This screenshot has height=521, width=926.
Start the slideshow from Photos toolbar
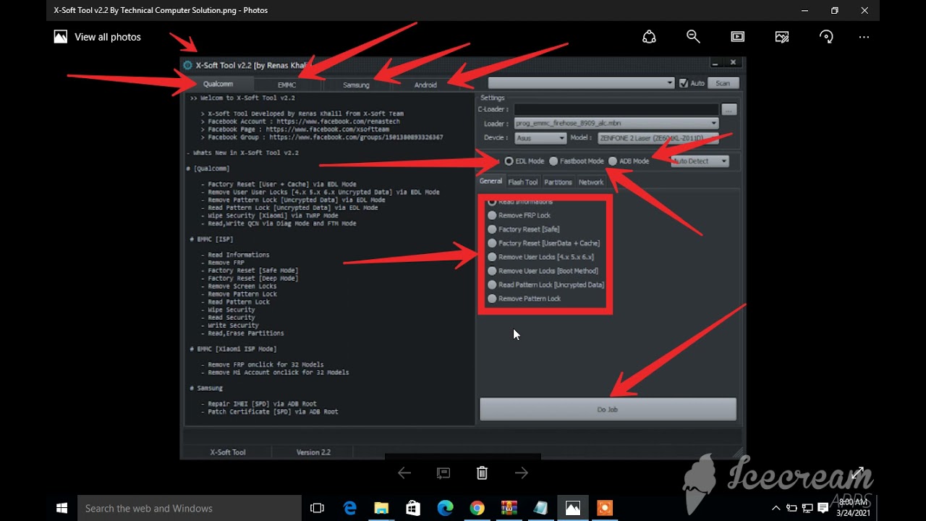737,37
